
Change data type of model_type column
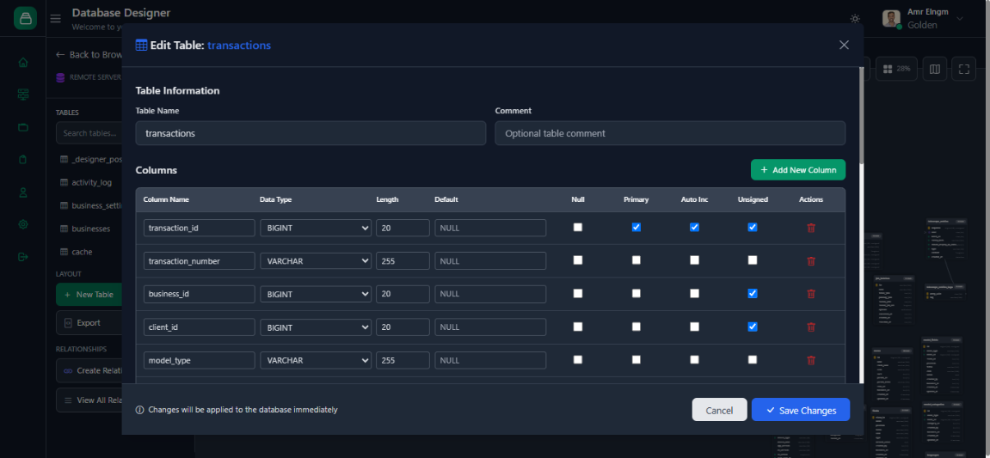click(x=316, y=361)
